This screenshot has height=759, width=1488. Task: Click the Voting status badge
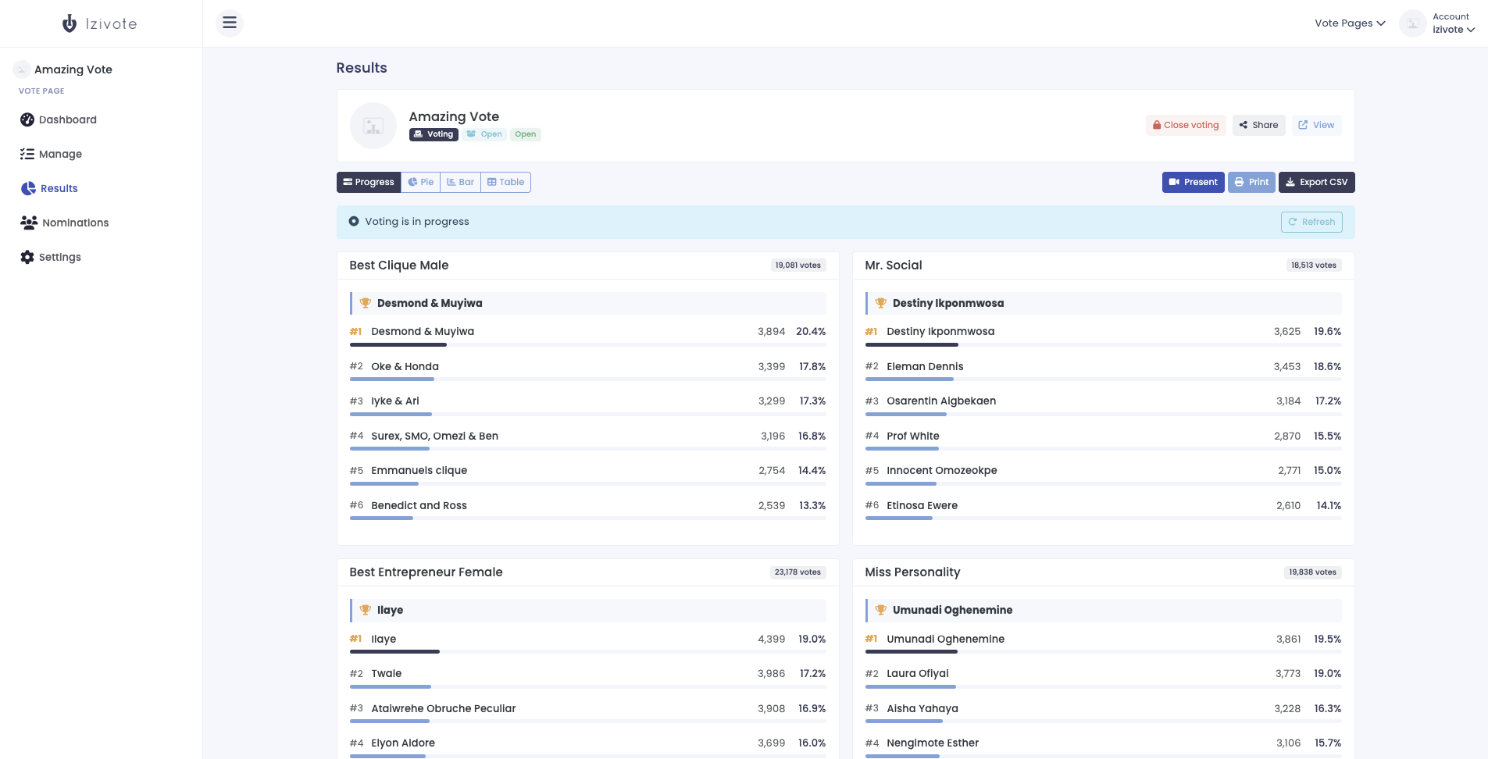[434, 134]
